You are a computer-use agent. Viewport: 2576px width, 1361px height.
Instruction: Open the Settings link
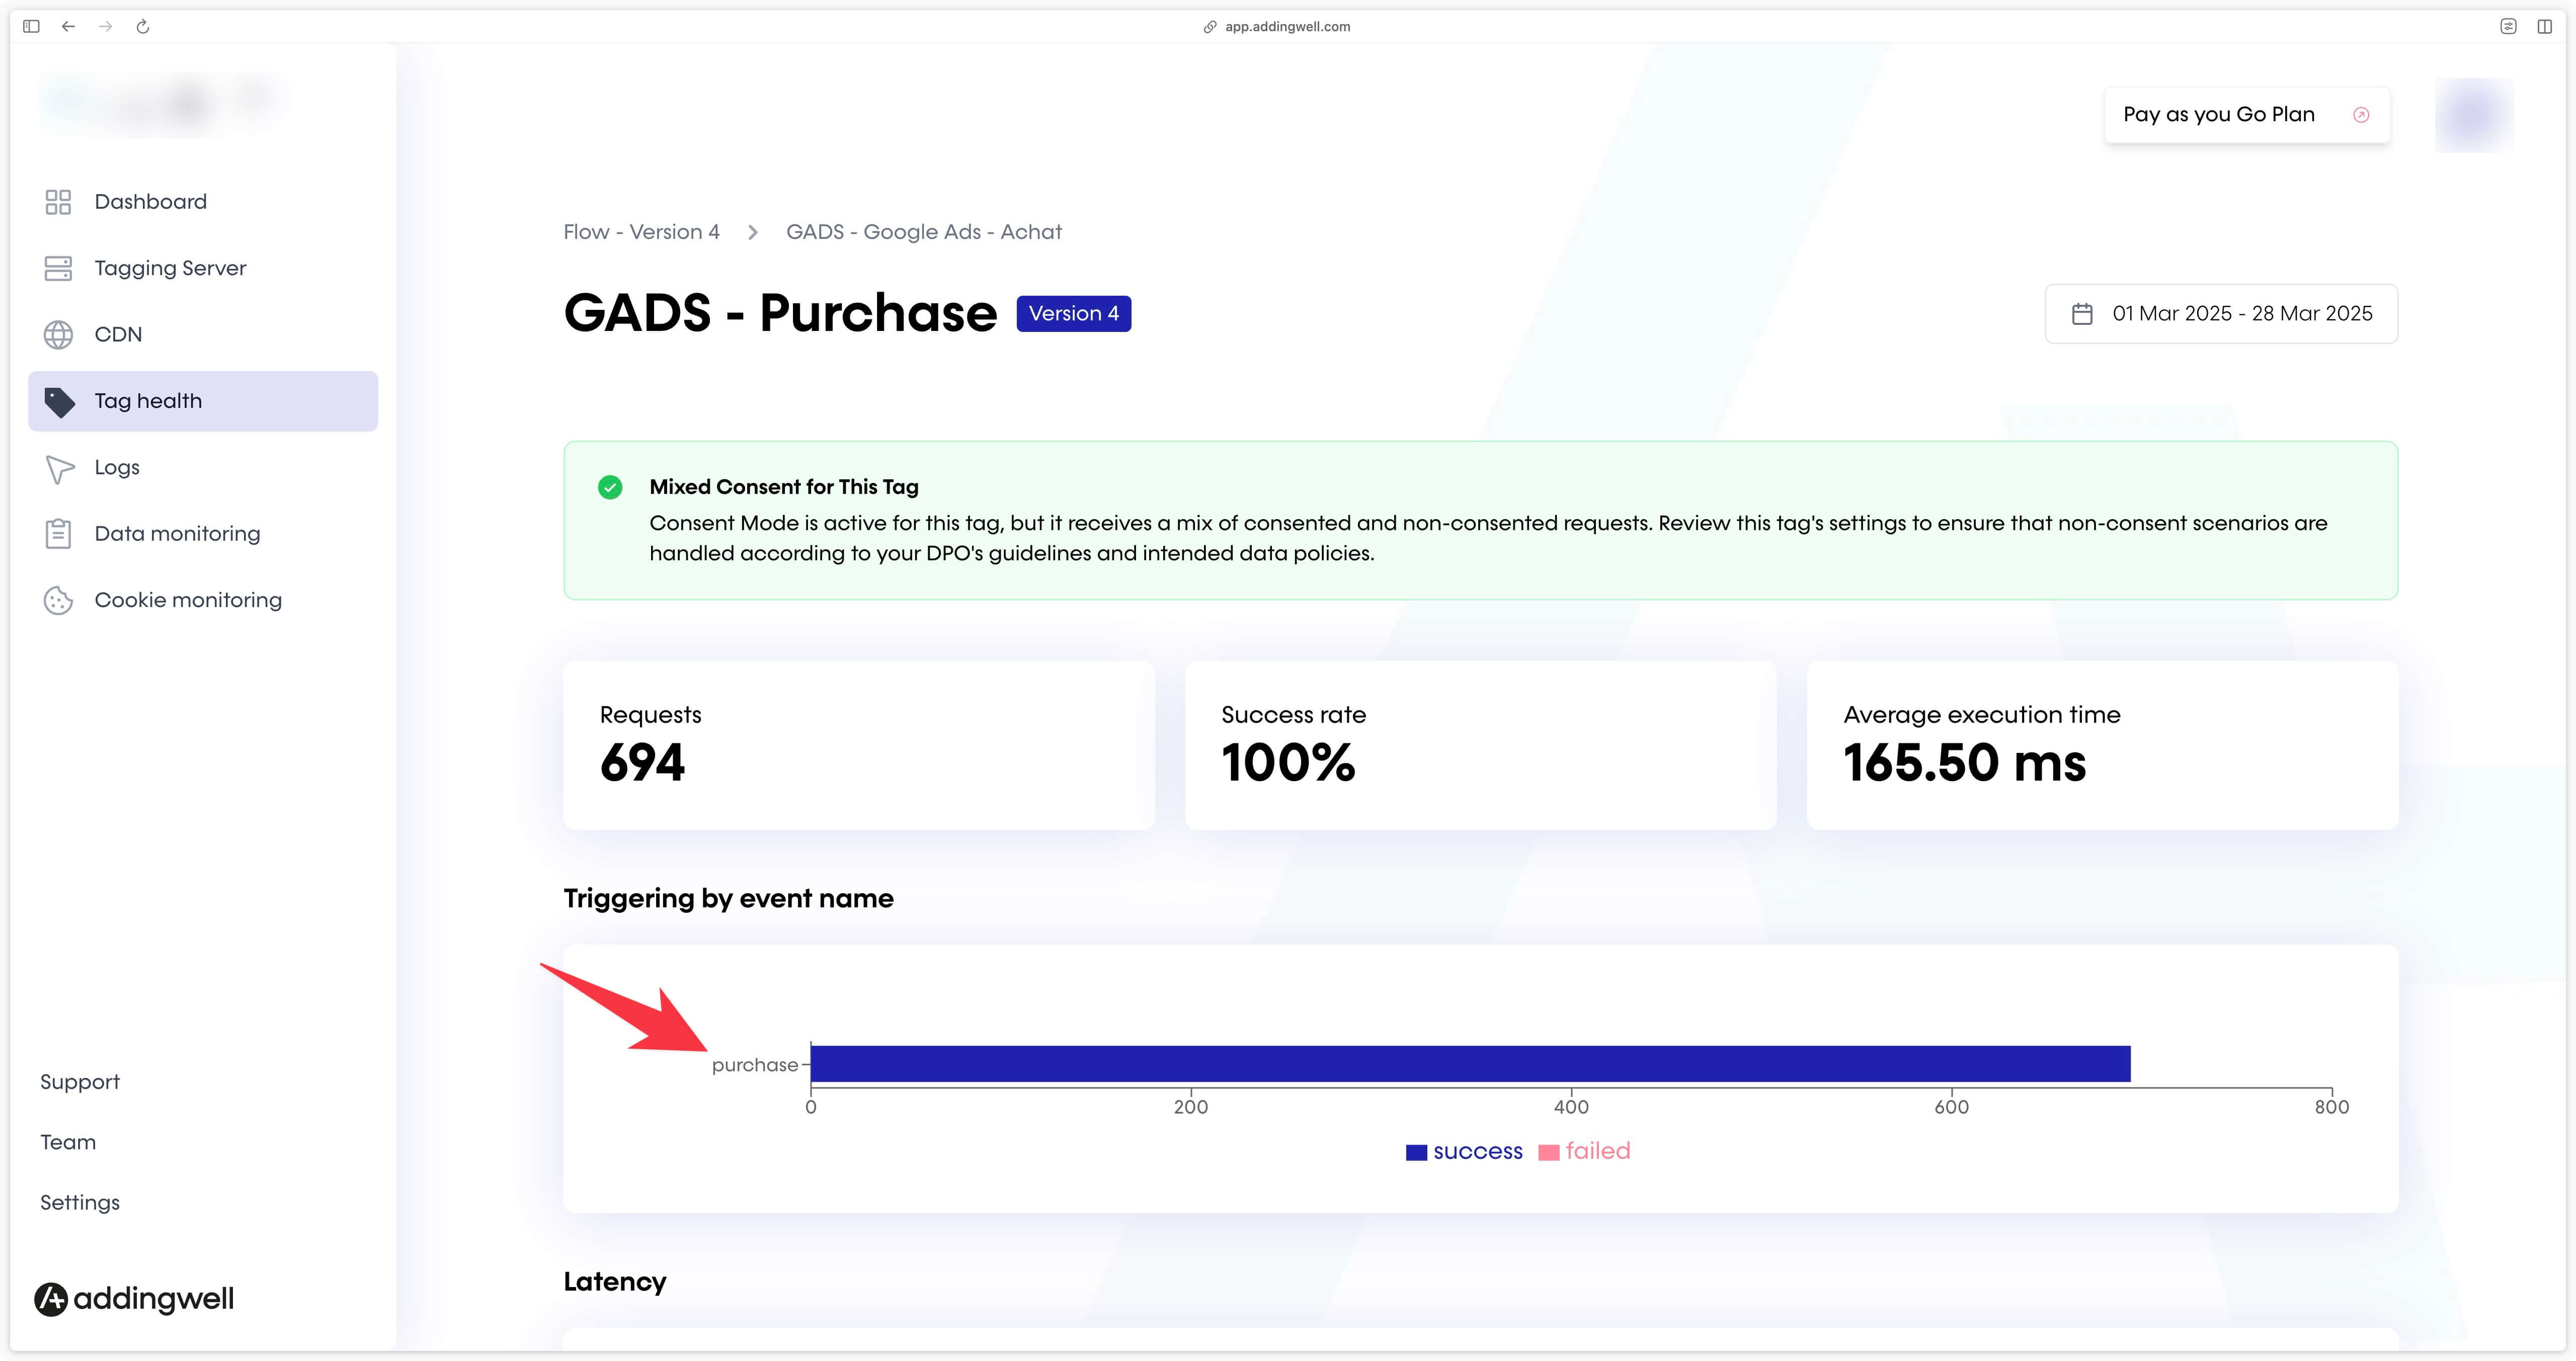coord(80,1202)
